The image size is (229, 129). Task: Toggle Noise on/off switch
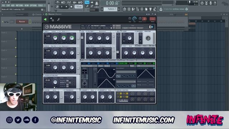click(44, 90)
